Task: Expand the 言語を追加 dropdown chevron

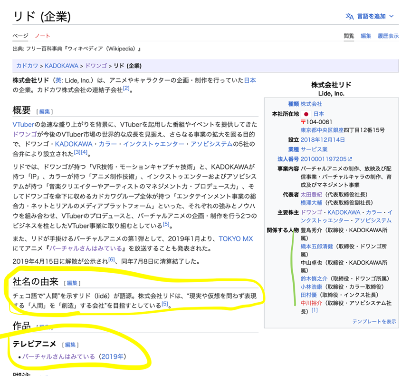Action: click(x=392, y=16)
